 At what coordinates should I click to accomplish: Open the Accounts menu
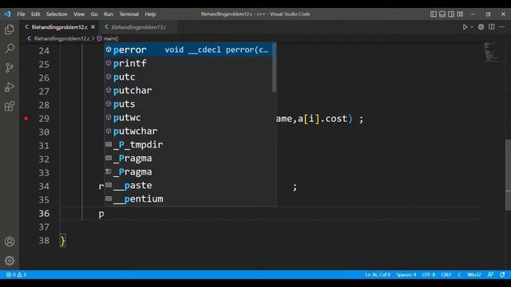click(10, 242)
